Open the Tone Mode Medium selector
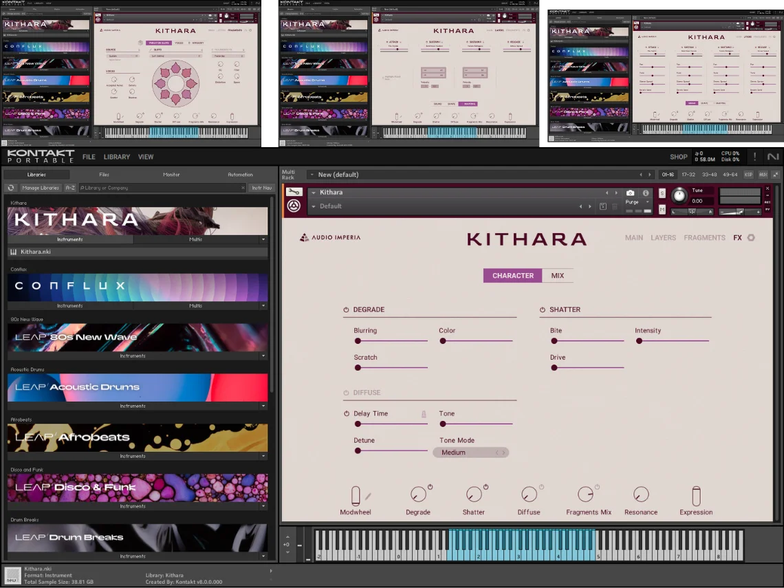The image size is (784, 588). pyautogui.click(x=471, y=453)
